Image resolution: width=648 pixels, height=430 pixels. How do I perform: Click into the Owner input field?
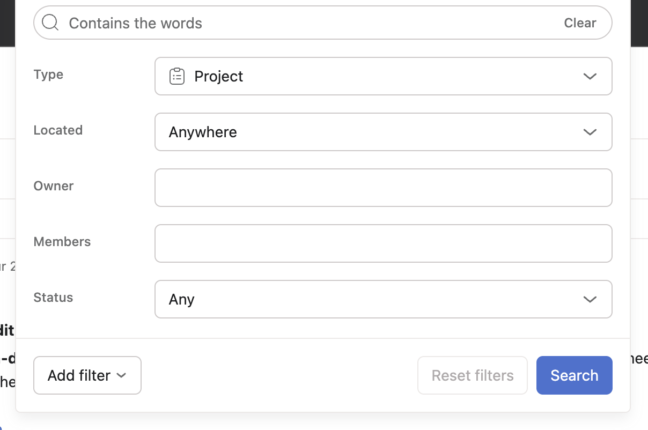383,188
